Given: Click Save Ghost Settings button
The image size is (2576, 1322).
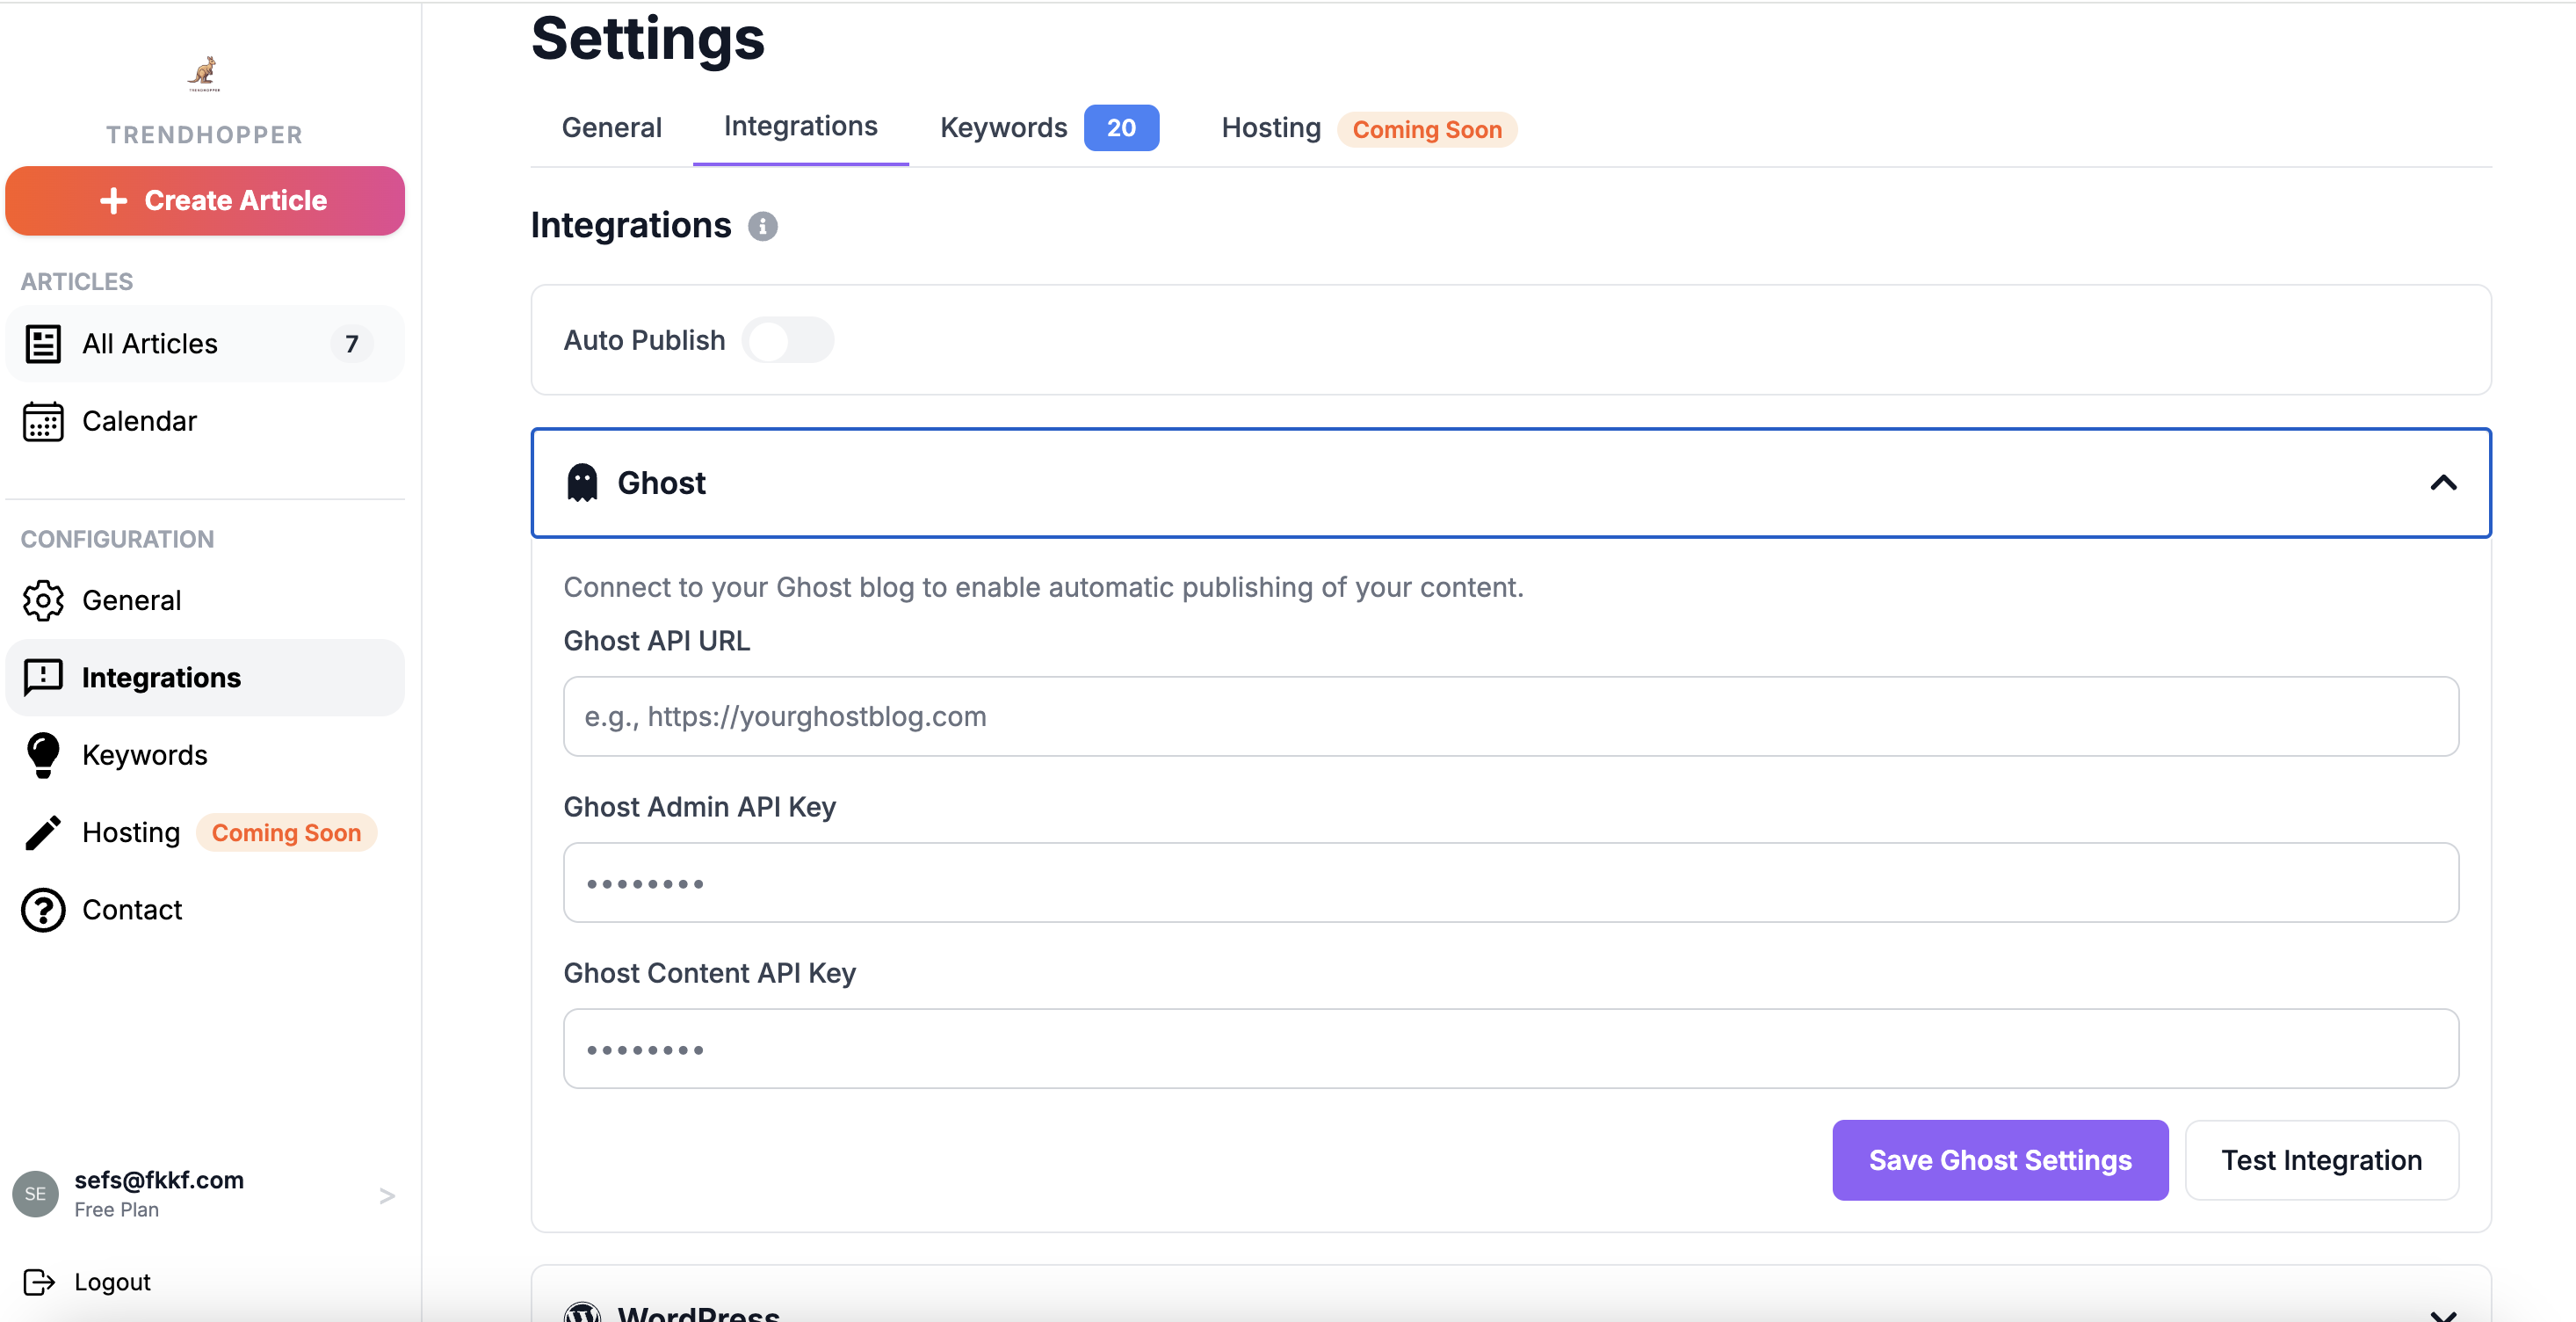Looking at the screenshot, I should tap(2000, 1160).
